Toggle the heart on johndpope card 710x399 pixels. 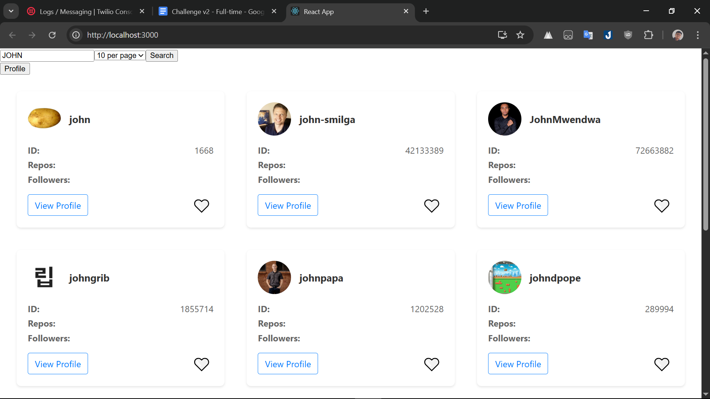coord(662,364)
